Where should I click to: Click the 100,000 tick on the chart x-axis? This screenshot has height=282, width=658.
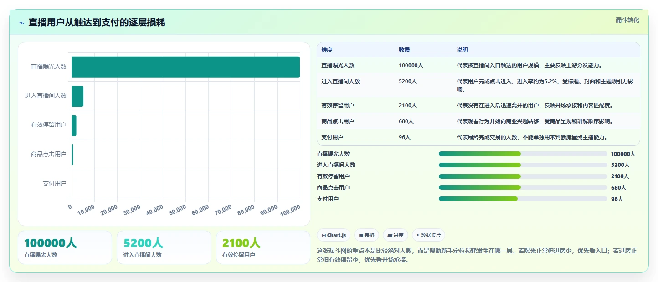tap(290, 210)
